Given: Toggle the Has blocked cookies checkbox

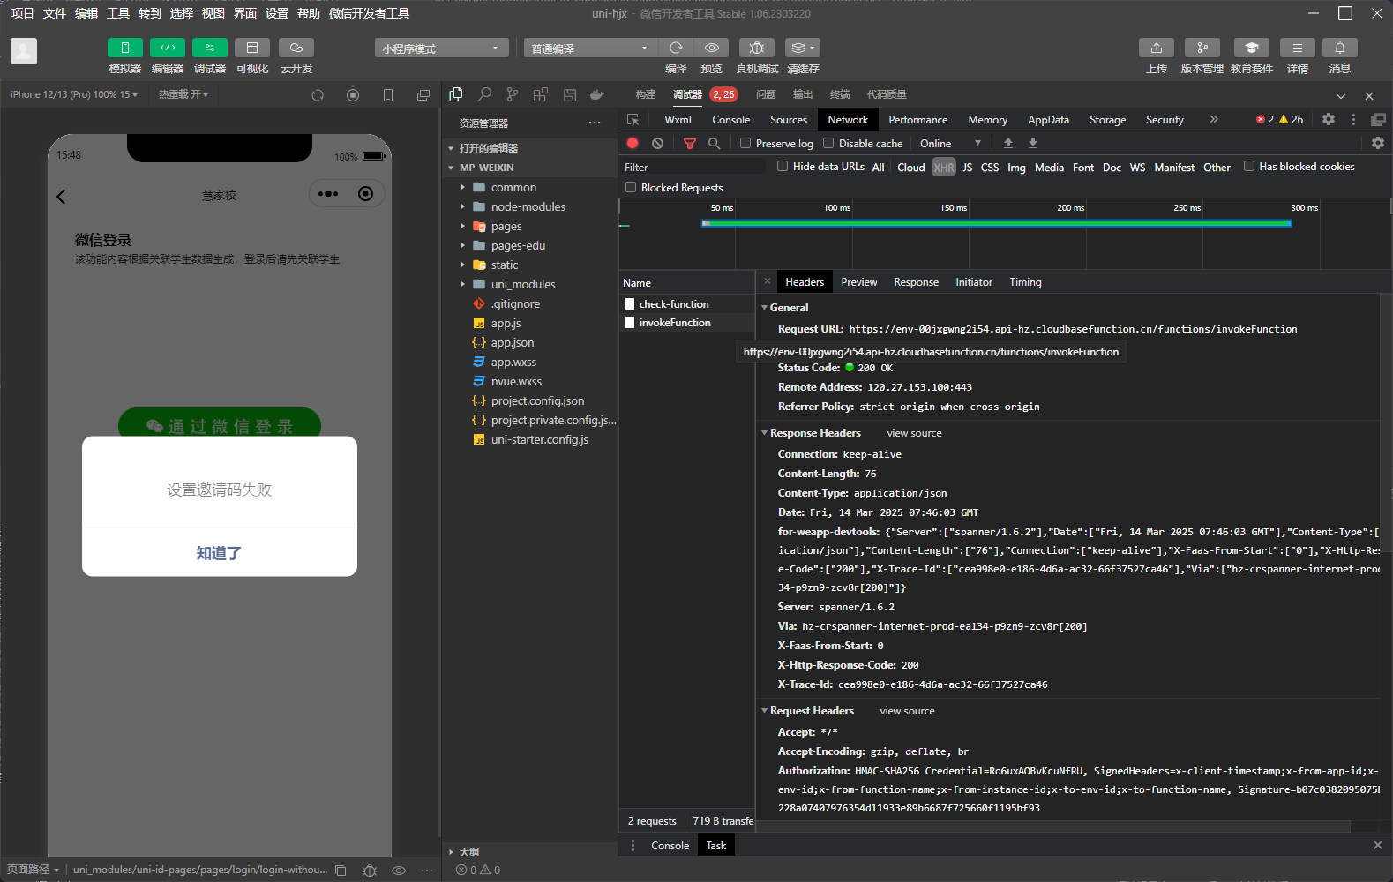Looking at the screenshot, I should tap(1249, 166).
